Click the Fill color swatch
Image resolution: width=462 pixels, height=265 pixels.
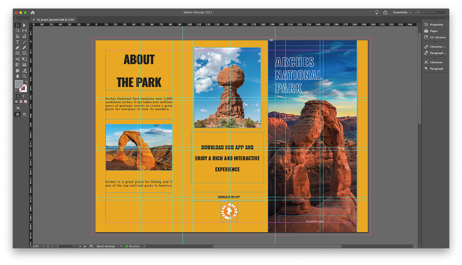[19, 84]
